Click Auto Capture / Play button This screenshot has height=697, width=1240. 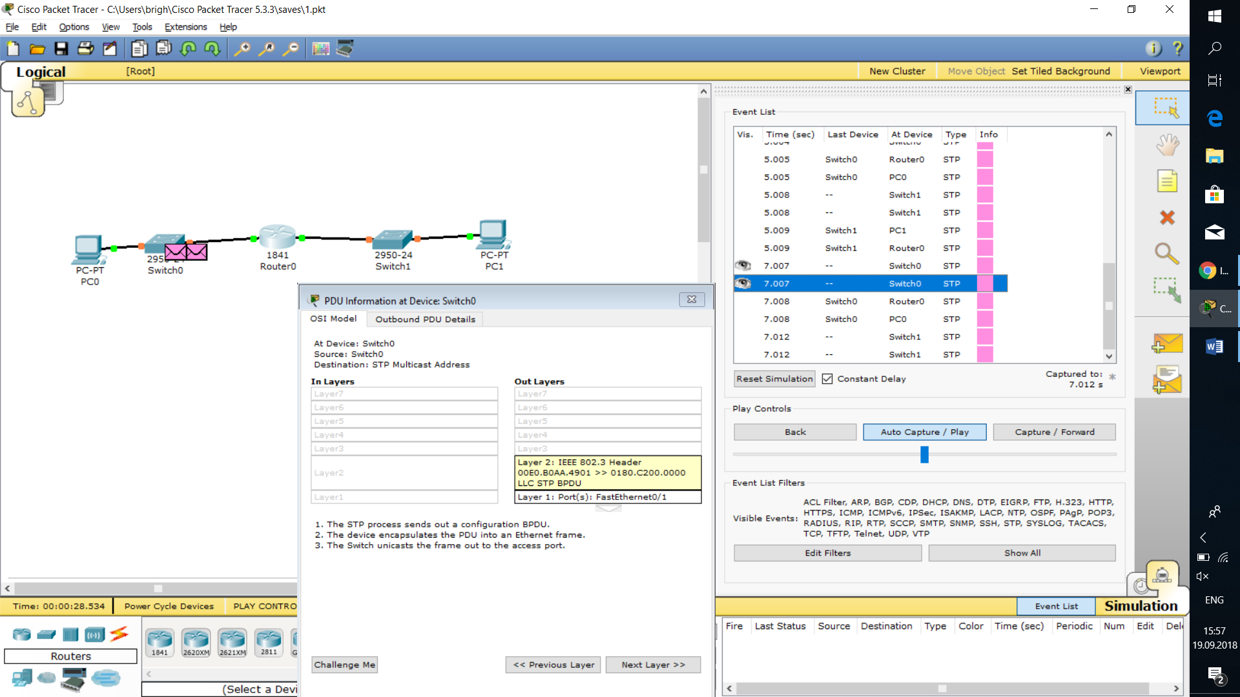coord(924,432)
